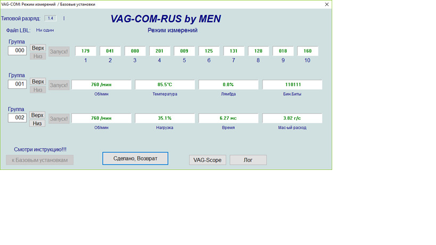This screenshot has width=436, height=245.
Task: Click the temperature value 85.5°C
Action: pos(165,85)
